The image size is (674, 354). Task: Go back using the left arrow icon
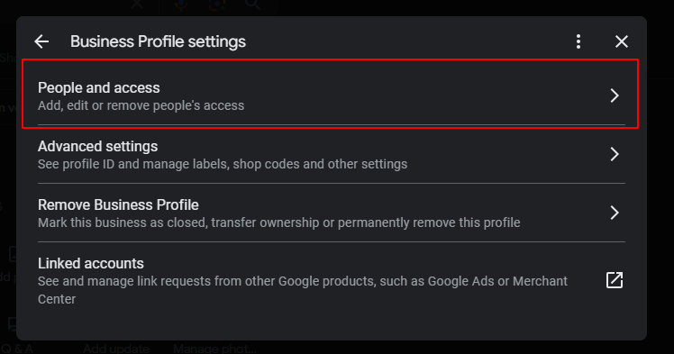pyautogui.click(x=41, y=41)
